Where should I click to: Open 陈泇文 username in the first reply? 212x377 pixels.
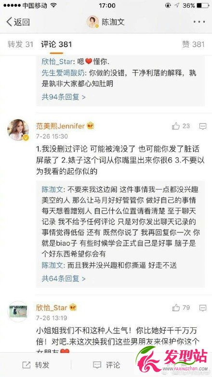52,189
